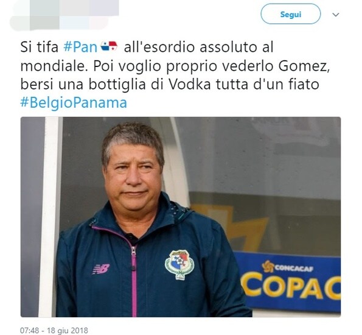
Task: Open the #Pan hashtag link
Action: point(80,47)
